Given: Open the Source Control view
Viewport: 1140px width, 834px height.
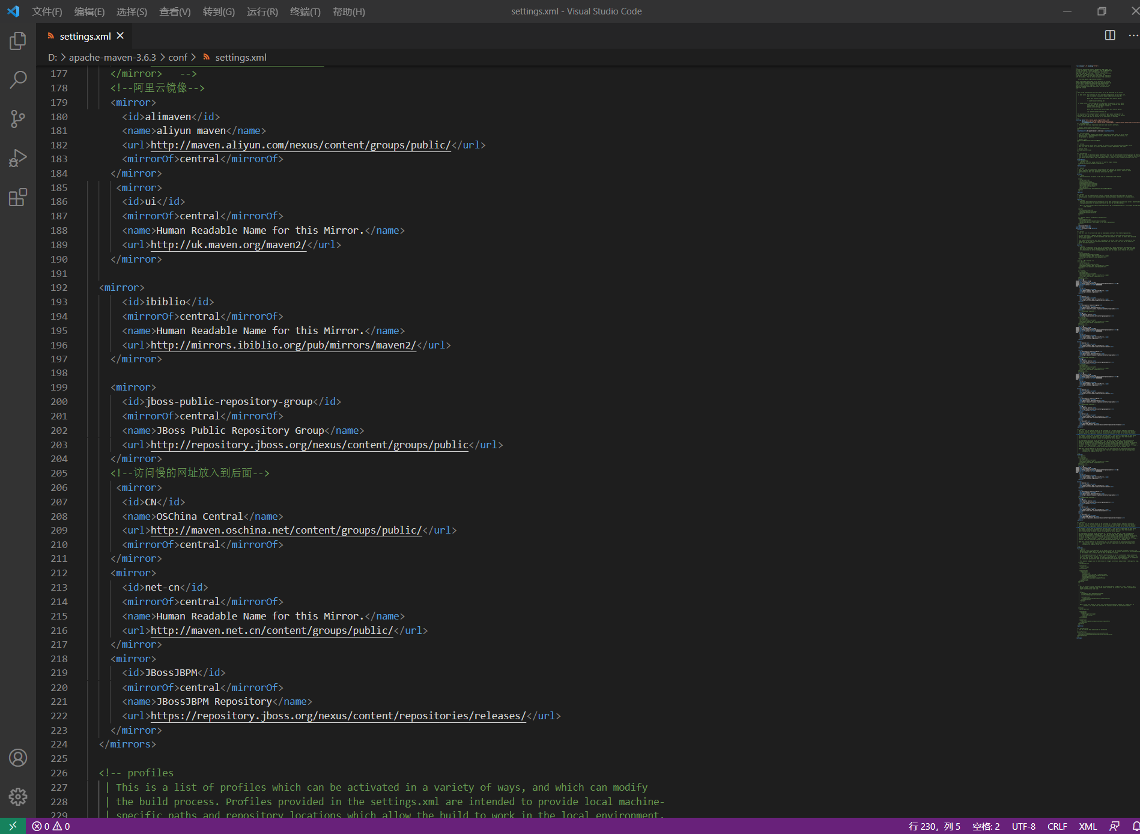Looking at the screenshot, I should pyautogui.click(x=18, y=118).
